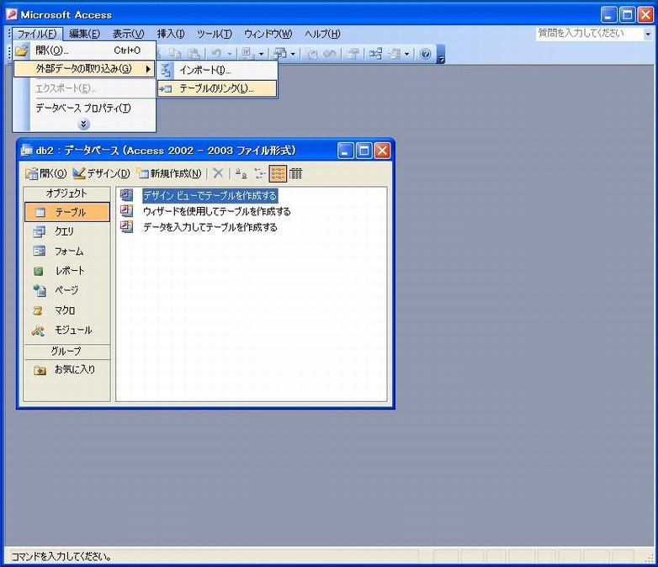Click the Analyze icon in the toolbar

(280, 54)
